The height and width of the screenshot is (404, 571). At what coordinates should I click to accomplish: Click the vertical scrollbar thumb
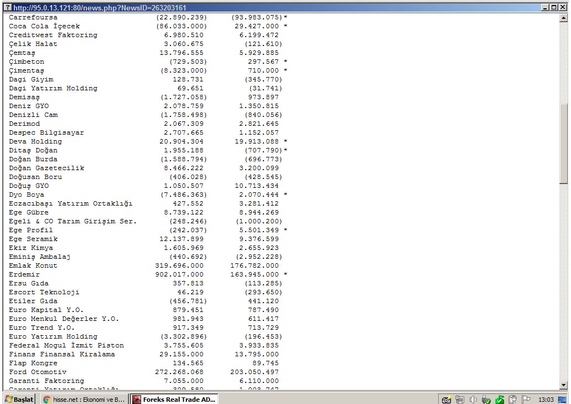point(563,143)
